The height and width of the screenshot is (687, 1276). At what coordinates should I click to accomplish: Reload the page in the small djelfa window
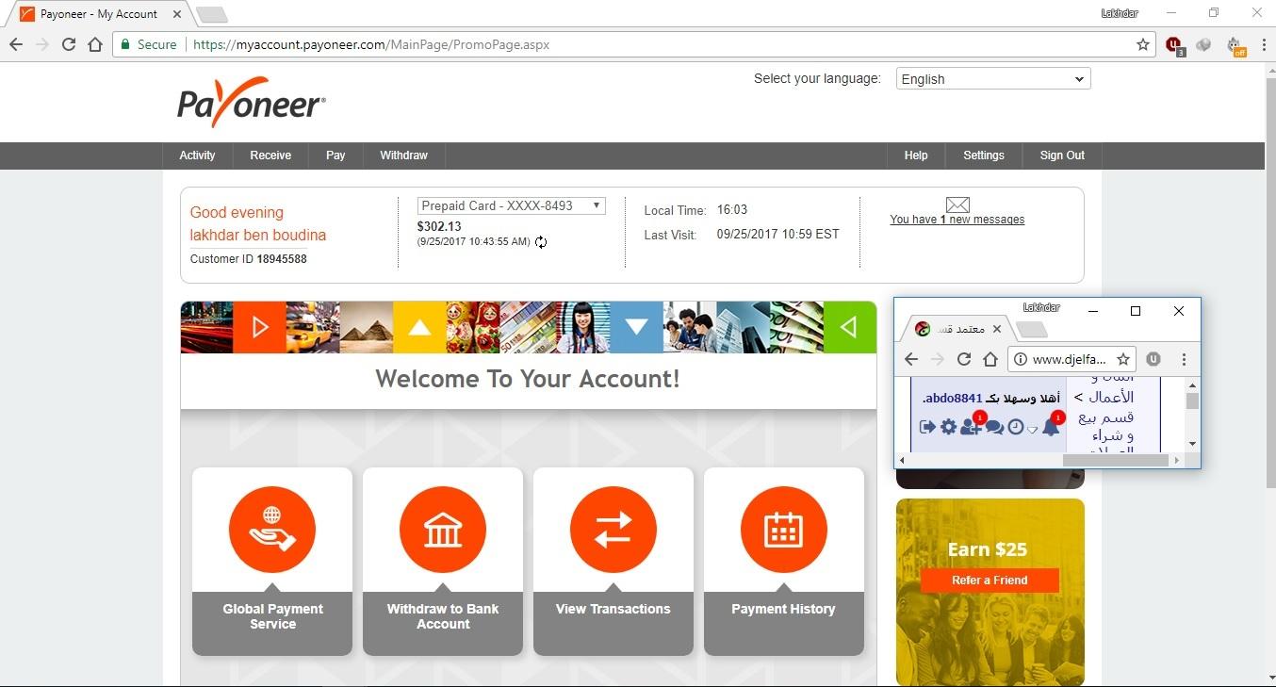coord(964,359)
